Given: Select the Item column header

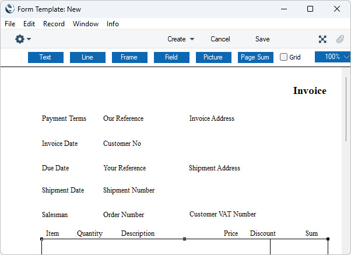Looking at the screenshot, I should tap(52, 233).
